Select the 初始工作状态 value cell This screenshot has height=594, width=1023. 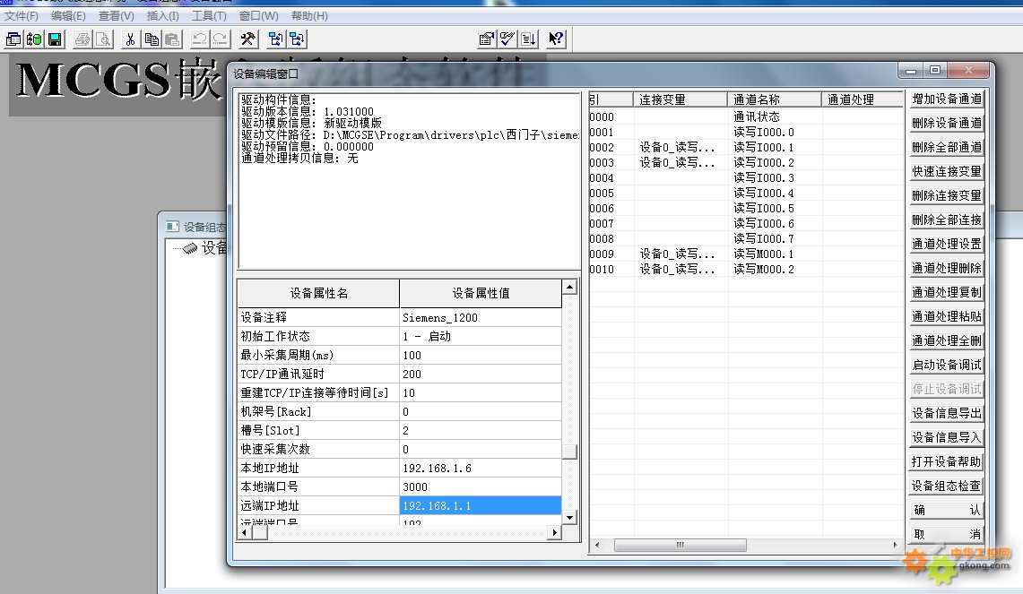pos(481,337)
